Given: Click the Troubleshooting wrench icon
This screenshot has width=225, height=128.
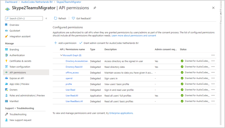Looking at the screenshot, I should (6, 114).
